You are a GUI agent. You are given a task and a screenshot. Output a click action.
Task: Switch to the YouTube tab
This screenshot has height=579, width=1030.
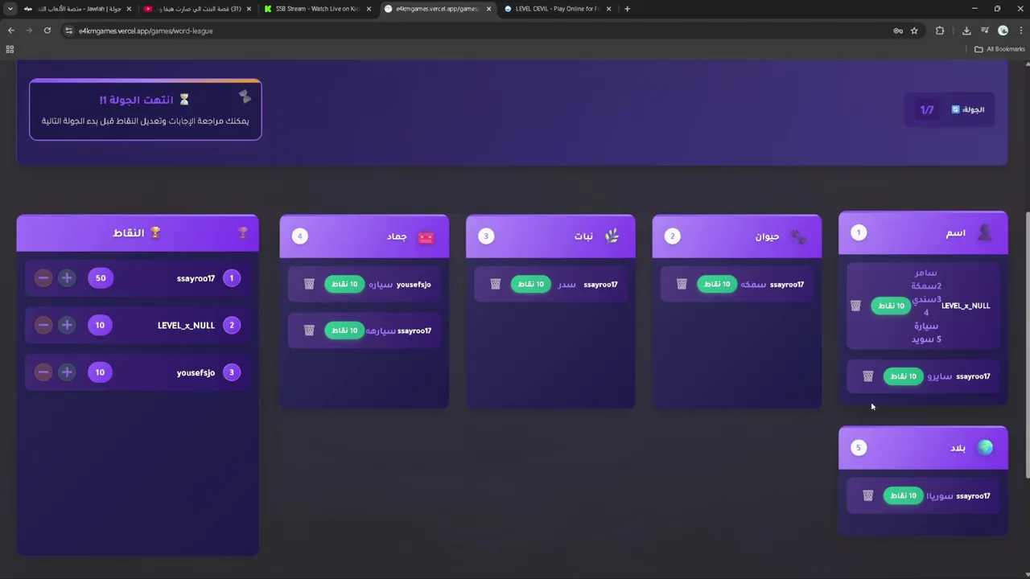(198, 9)
